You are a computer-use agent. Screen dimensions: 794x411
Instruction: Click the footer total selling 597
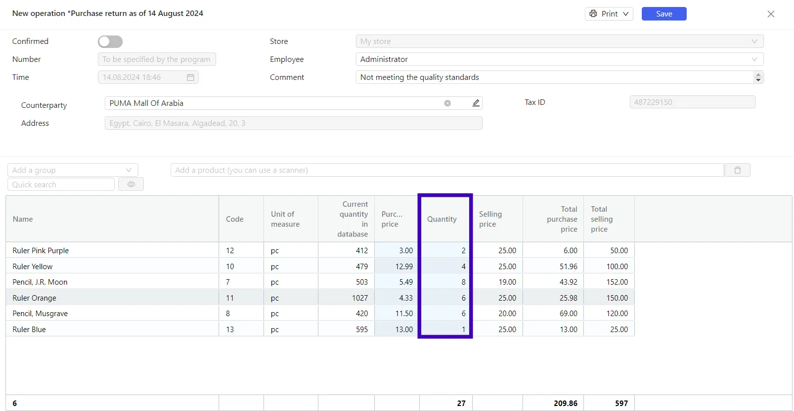(621, 404)
